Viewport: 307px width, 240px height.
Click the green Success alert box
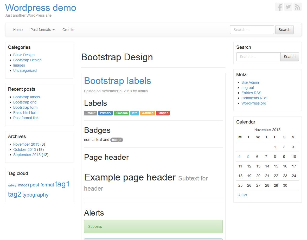click(x=153, y=226)
